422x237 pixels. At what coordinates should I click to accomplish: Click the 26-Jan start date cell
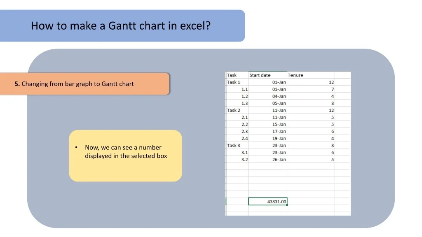[268, 159]
